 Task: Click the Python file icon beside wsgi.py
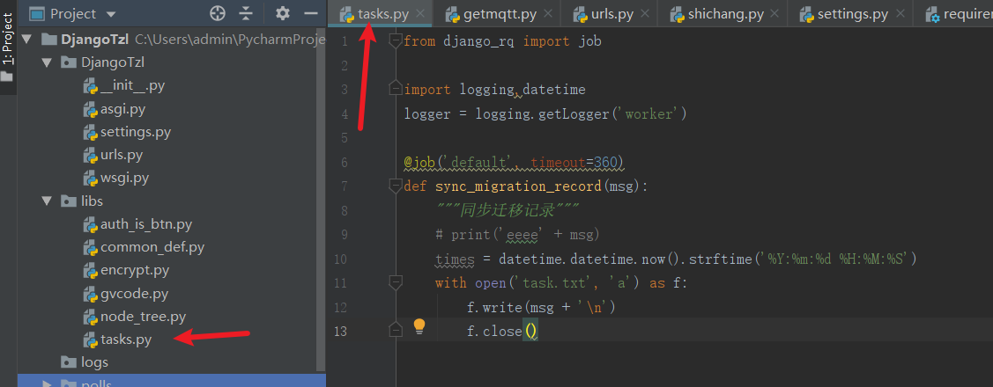click(91, 178)
